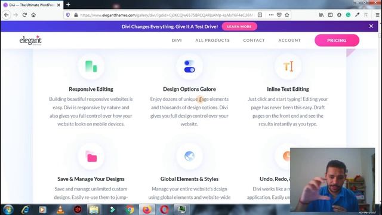The width and height of the screenshot is (382, 215).
Task: Open the page actions three-dots menu
Action: [x=271, y=15]
